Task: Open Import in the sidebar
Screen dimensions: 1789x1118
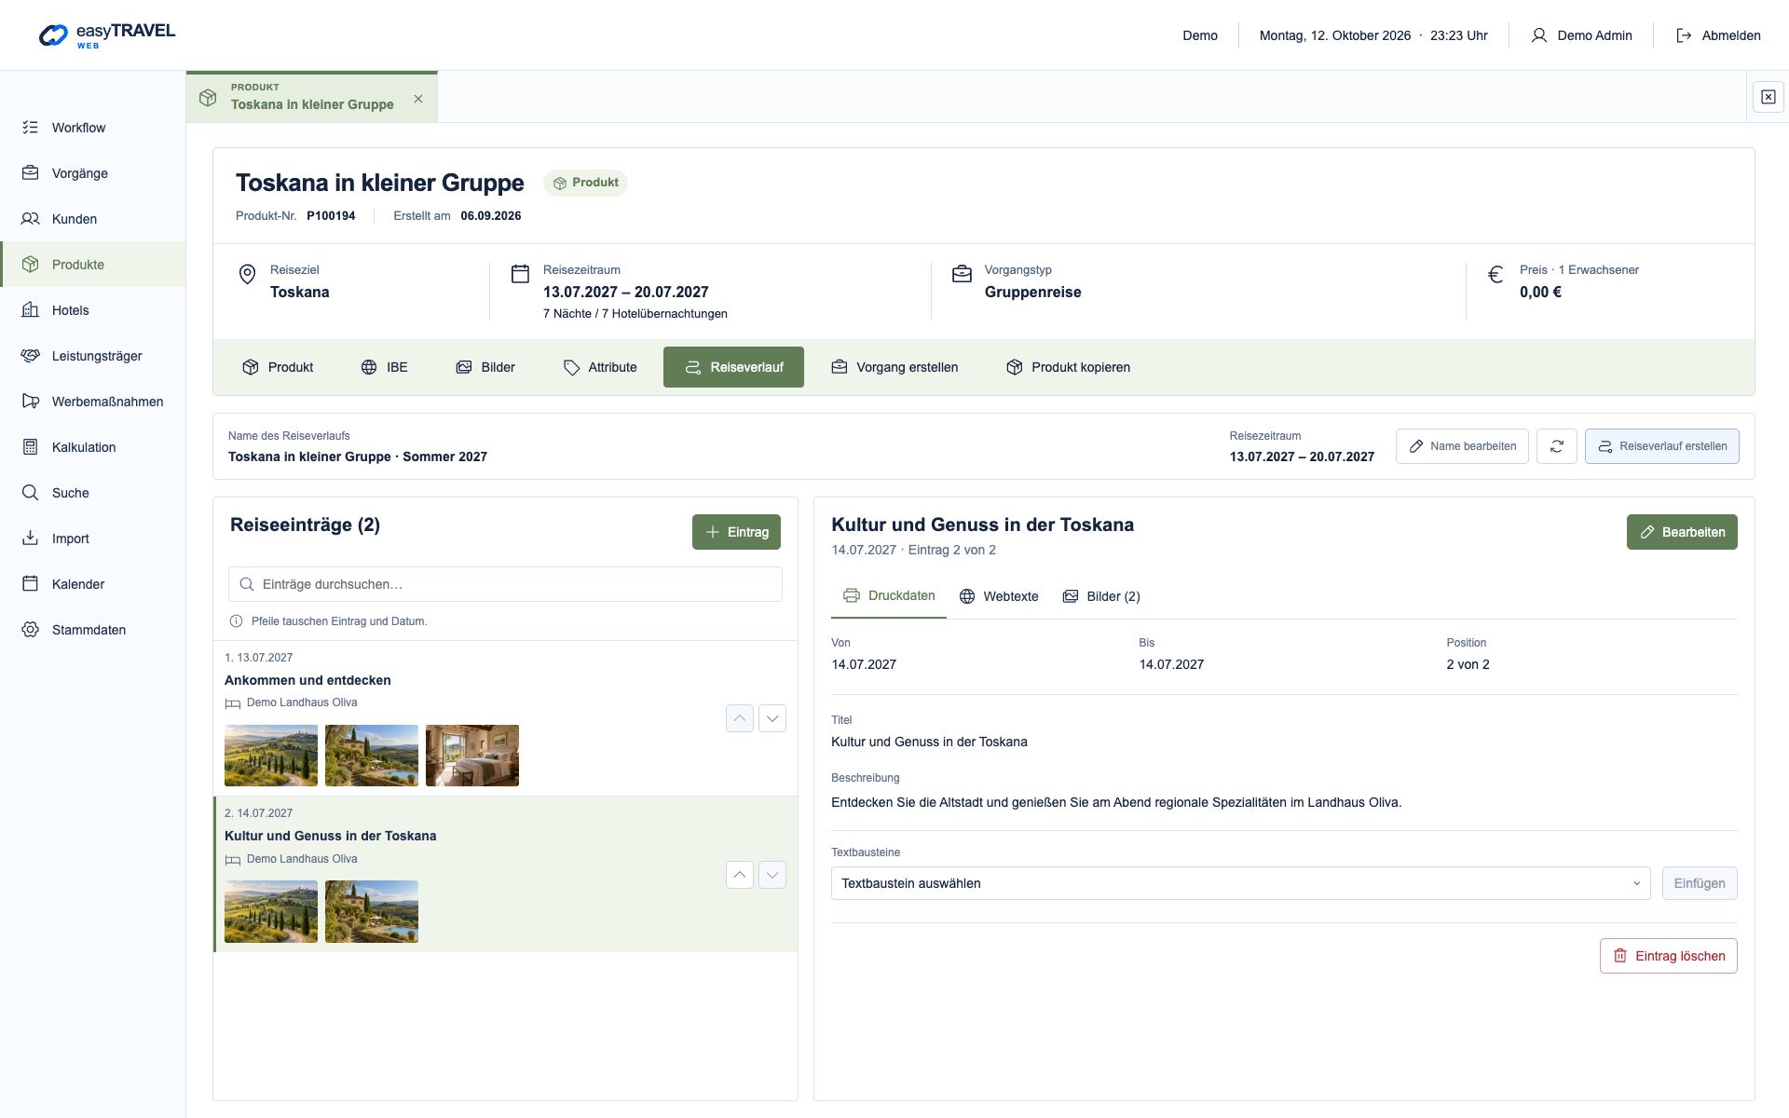Action: click(x=92, y=539)
